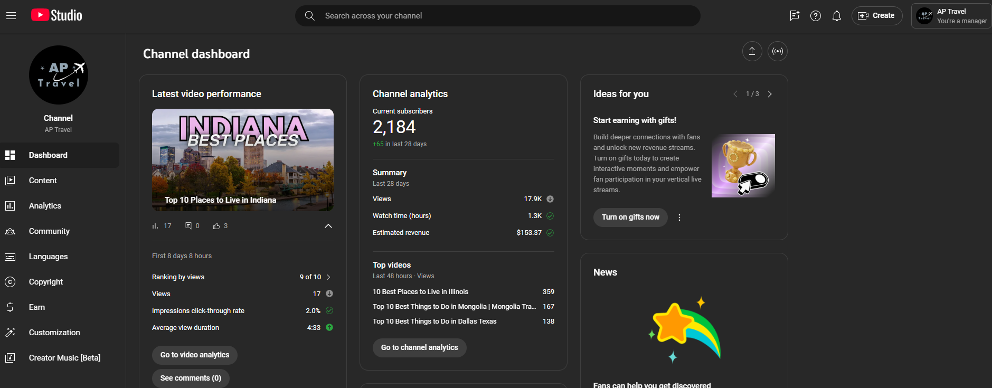
Task: Collapse the latest video performance details chevron
Action: coord(328,226)
